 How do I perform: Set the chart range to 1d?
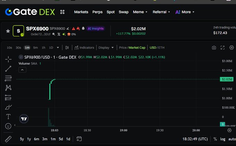68,139
